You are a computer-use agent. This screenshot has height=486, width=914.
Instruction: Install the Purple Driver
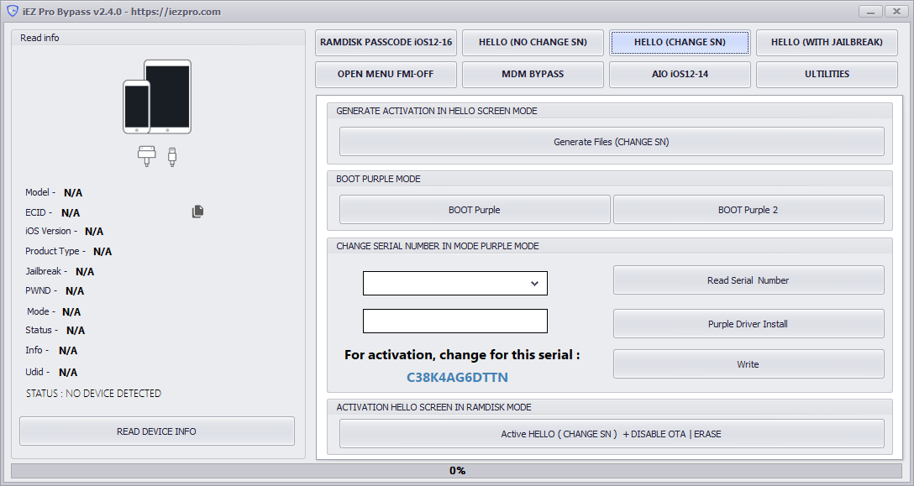click(x=748, y=323)
